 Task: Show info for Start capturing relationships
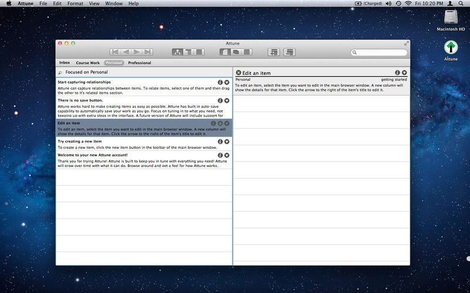pos(220,82)
